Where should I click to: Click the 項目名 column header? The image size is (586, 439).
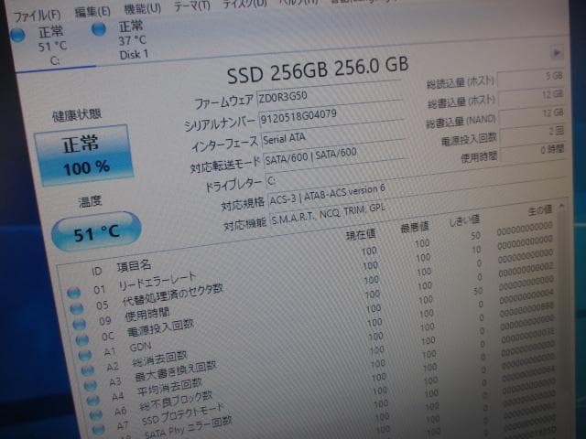[x=134, y=266]
